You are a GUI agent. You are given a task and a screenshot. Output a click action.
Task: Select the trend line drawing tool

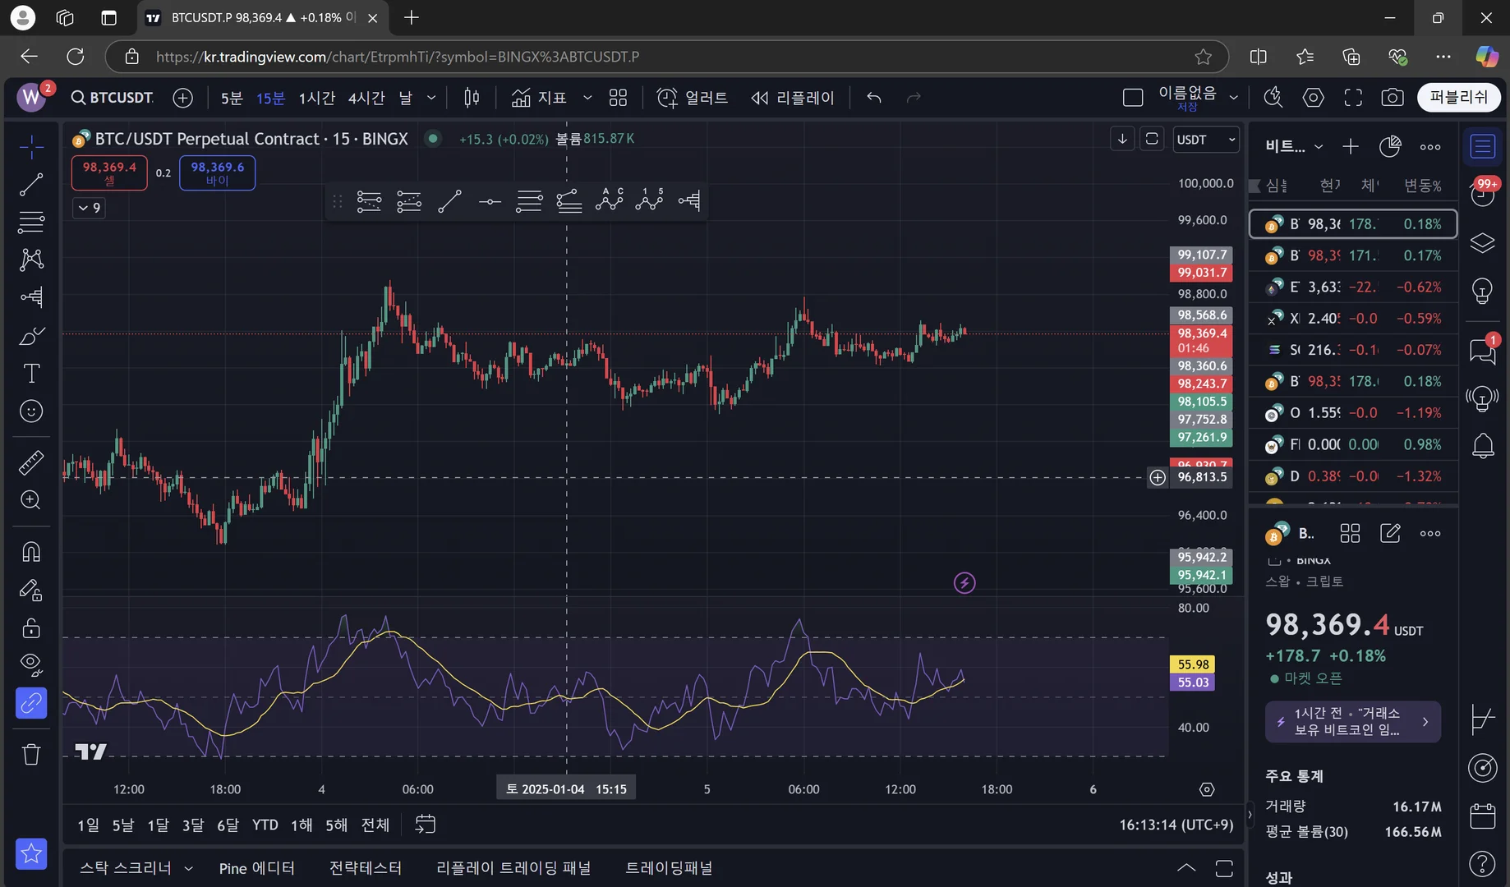pyautogui.click(x=31, y=185)
